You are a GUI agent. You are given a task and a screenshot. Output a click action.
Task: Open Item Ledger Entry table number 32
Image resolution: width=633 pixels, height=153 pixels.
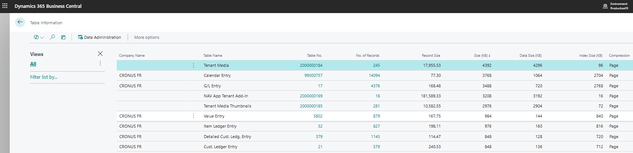(x=320, y=126)
